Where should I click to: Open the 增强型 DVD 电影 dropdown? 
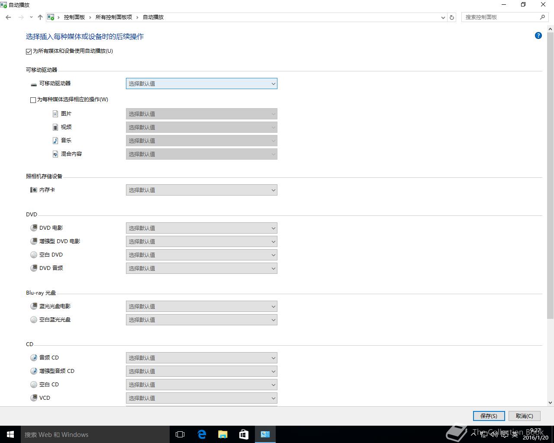202,241
